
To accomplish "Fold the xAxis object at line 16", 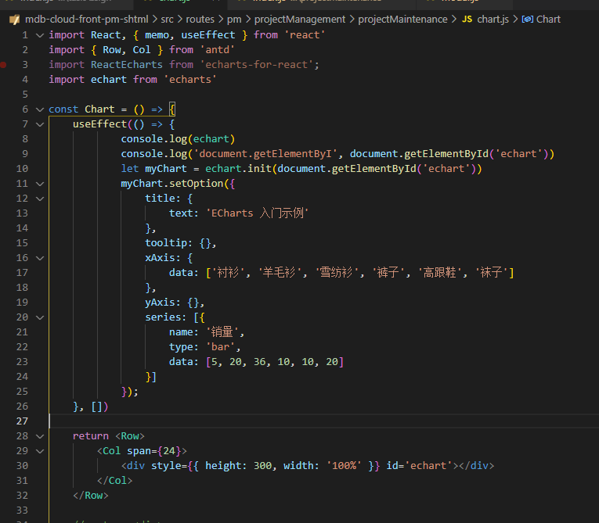I will coord(40,258).
